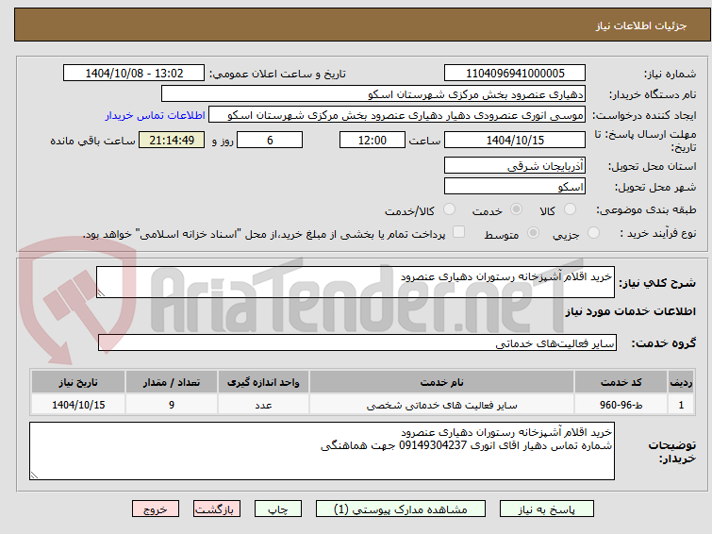This screenshot has width=712, height=534.
Task: Click the 12:00 deadline time field
Action: [x=373, y=140]
